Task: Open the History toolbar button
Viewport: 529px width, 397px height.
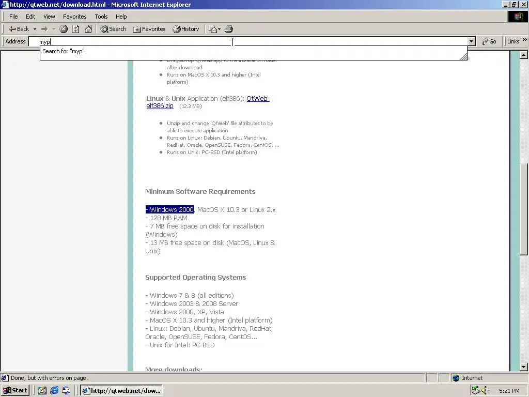Action: 186,29
